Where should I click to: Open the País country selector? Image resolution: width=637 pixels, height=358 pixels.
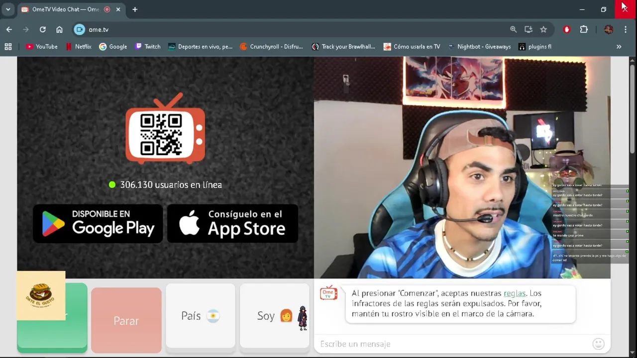click(x=201, y=316)
